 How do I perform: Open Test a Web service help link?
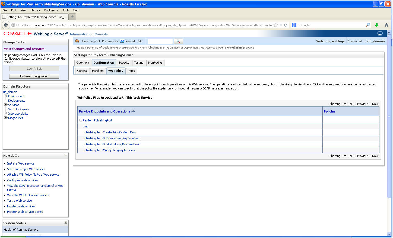20,201
